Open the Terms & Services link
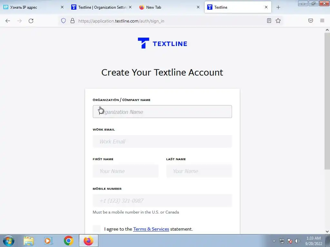The width and height of the screenshot is (330, 247). [151, 229]
